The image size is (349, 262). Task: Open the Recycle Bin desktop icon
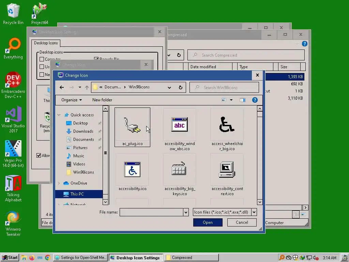pos(13,14)
